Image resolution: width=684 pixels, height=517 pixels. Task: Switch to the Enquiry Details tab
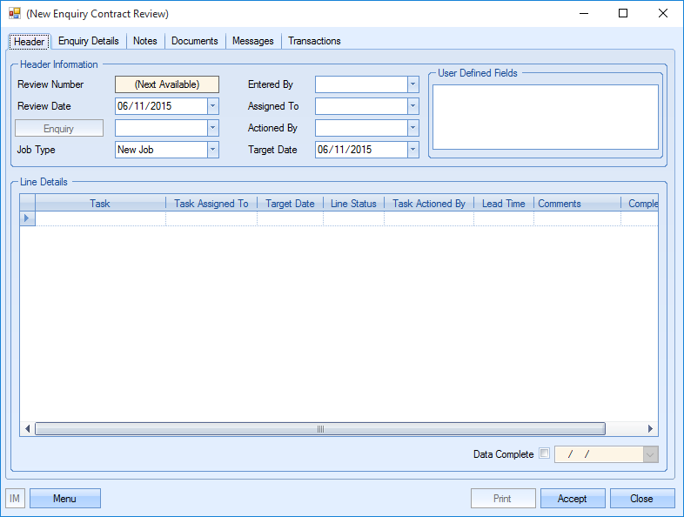pos(89,41)
